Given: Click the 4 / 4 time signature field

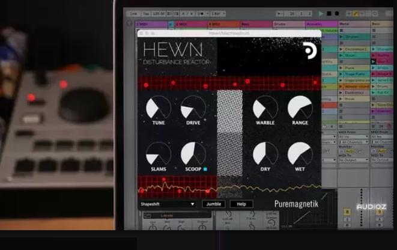Looking at the screenshot, I should click(x=187, y=14).
